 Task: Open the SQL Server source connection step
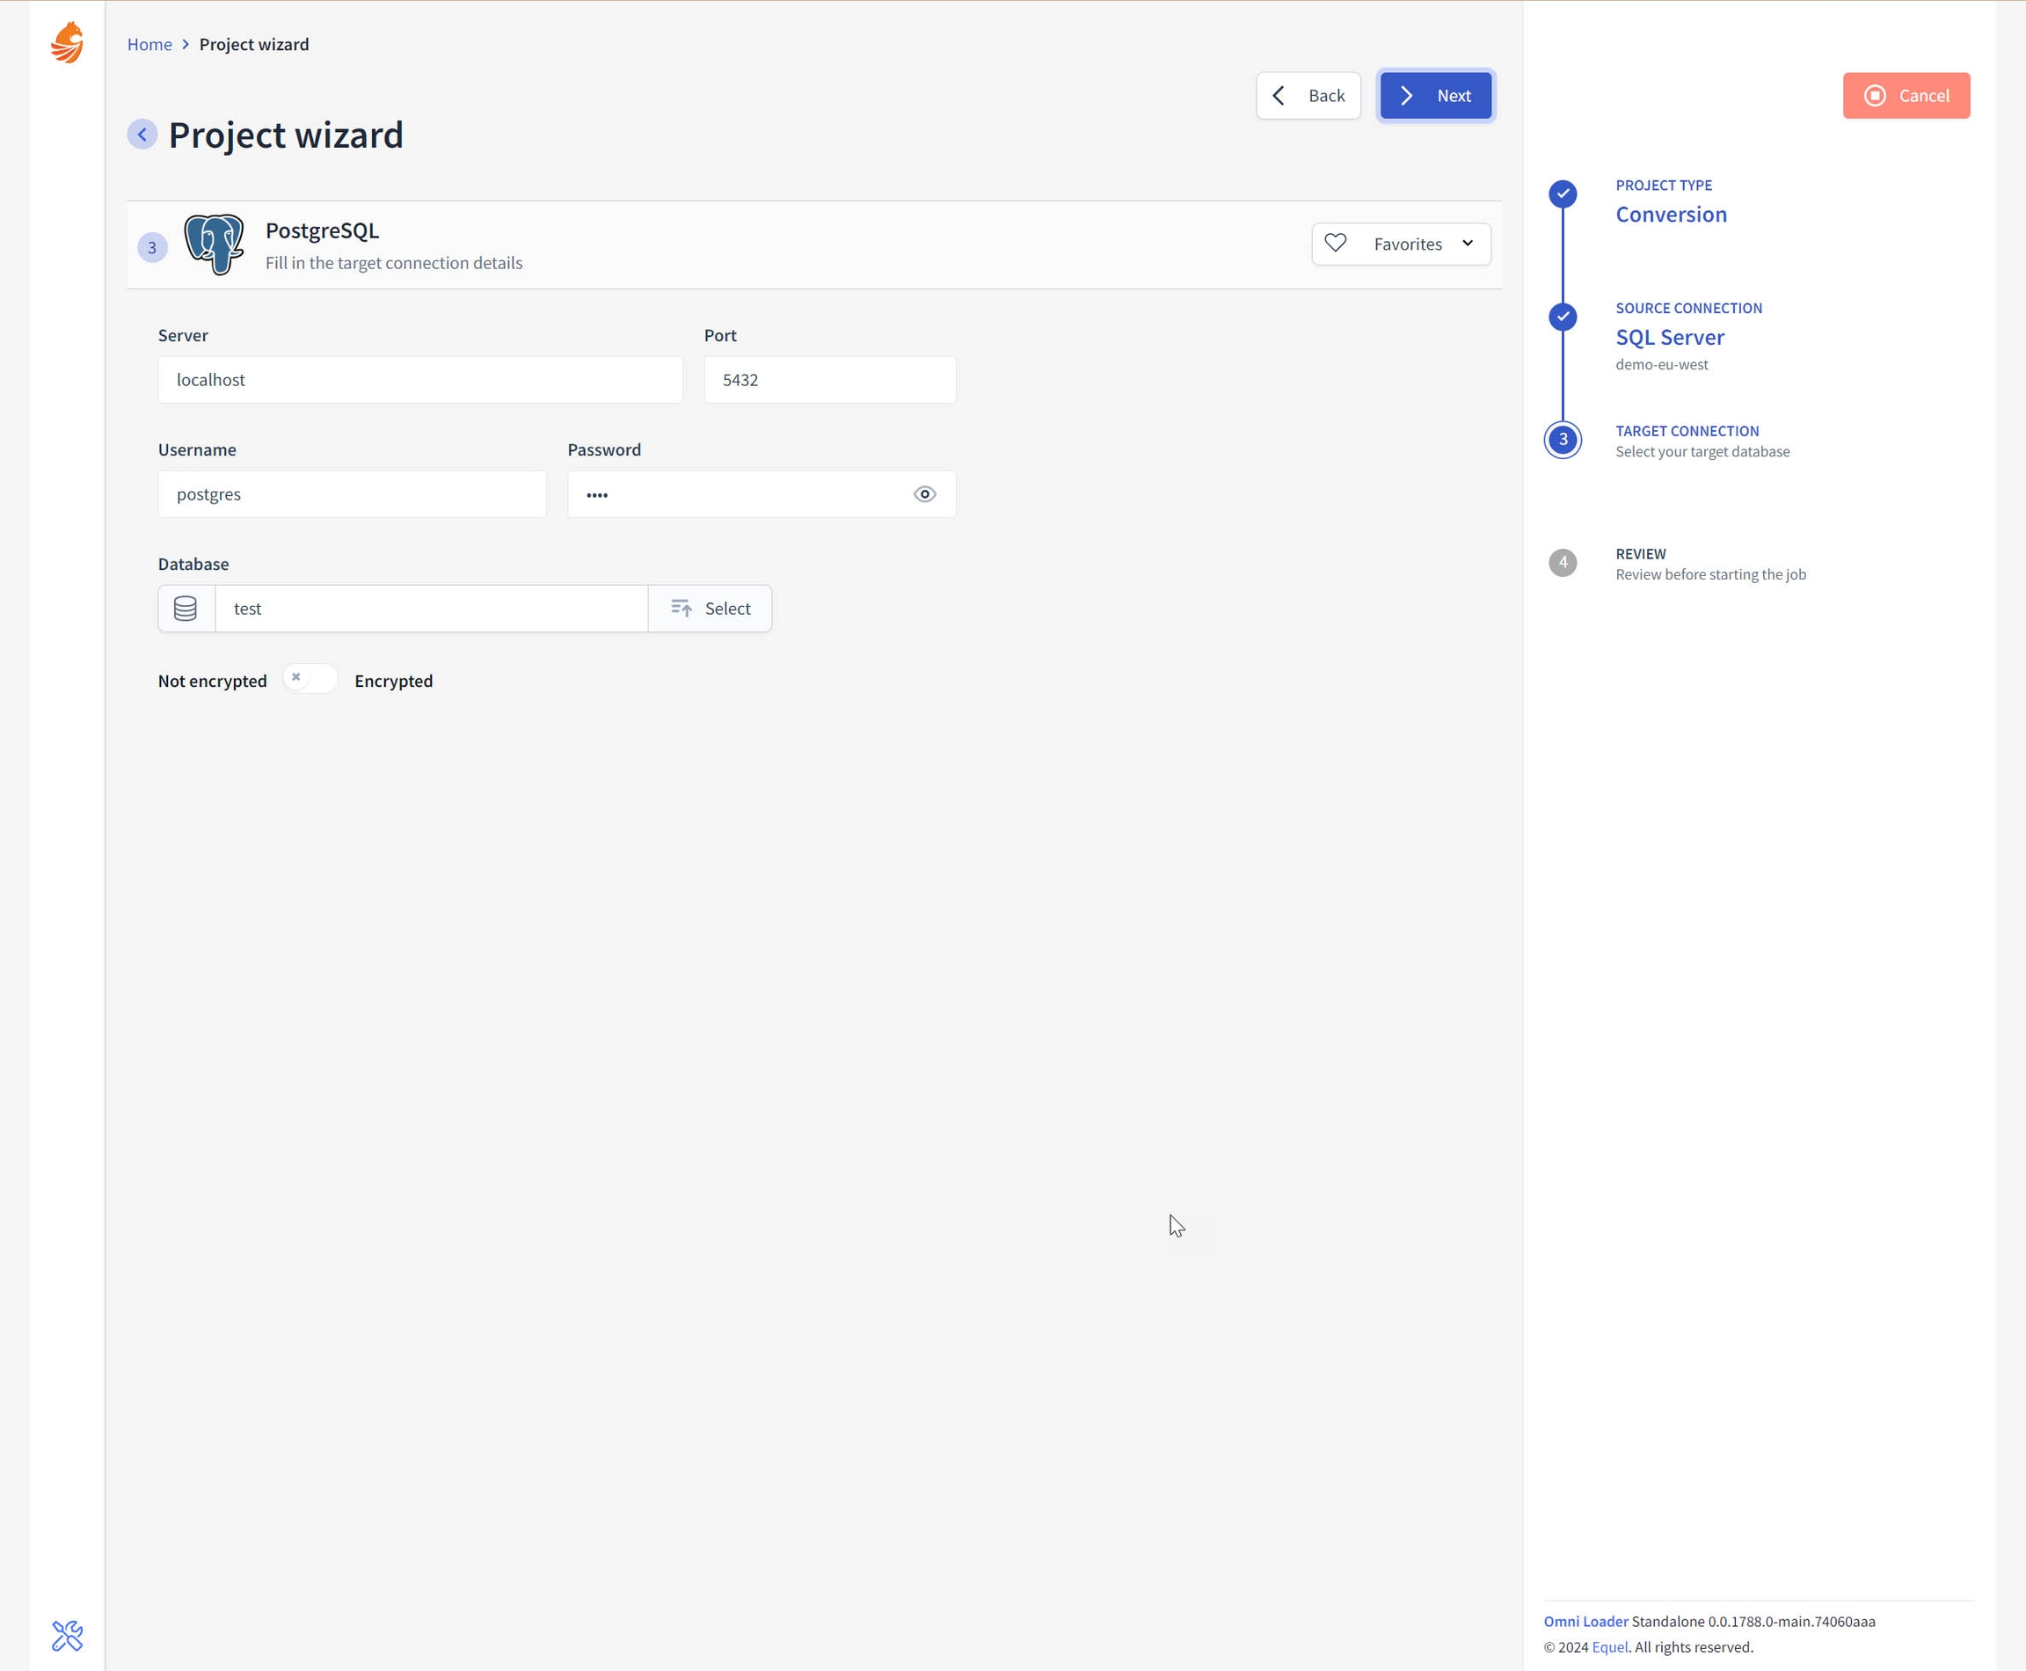(1669, 338)
